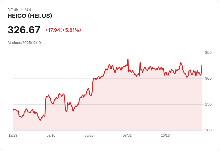Click the rightmost end of the price line
220x151 pixels.
point(202,65)
